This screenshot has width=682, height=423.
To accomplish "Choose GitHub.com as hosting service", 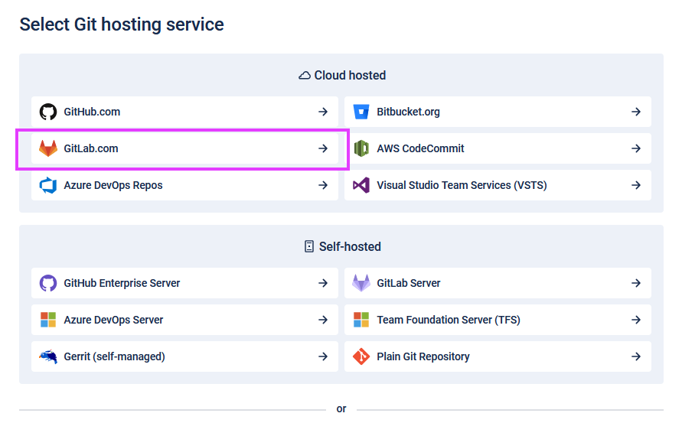I will (184, 112).
